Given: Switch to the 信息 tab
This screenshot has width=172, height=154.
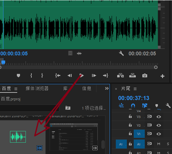Looking at the screenshot, I should coord(87,88).
